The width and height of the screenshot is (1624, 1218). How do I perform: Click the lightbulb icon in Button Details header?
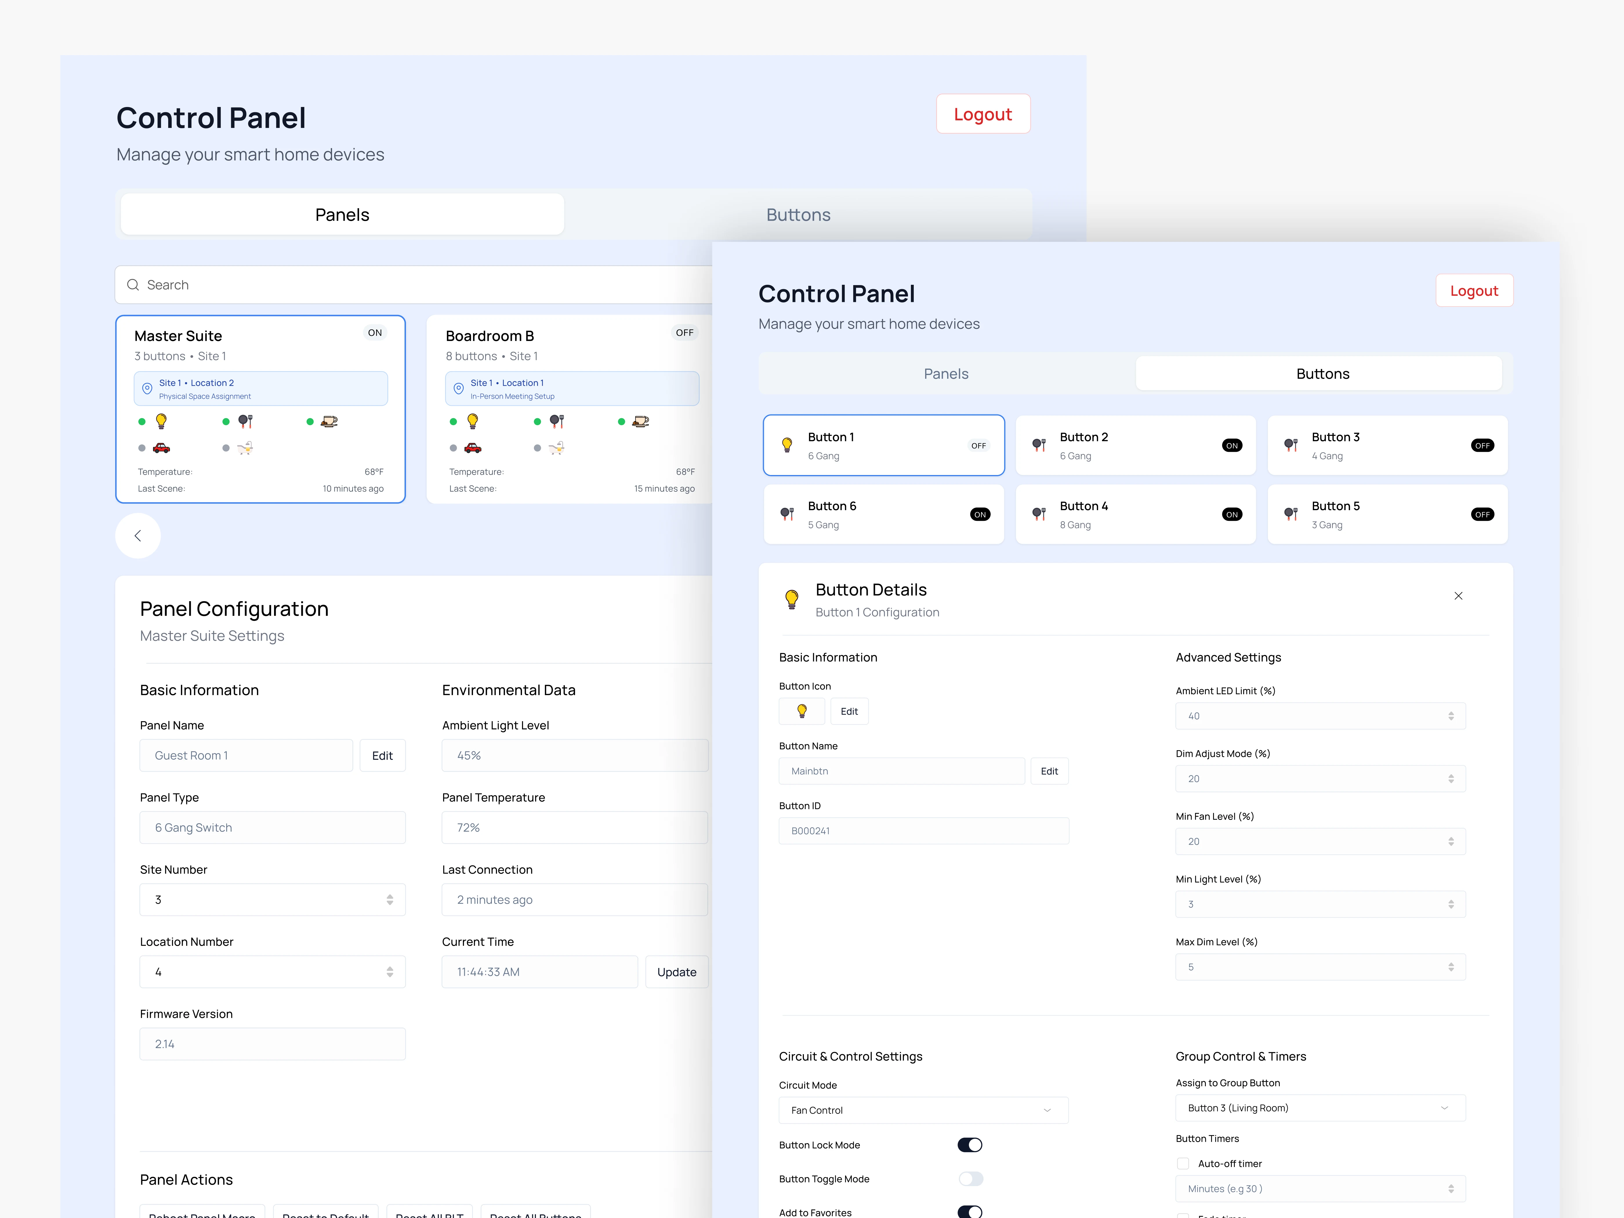791,599
